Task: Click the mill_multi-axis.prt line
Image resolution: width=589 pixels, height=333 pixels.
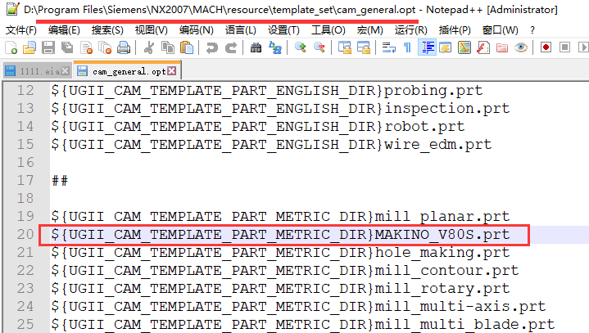Action: (298, 306)
